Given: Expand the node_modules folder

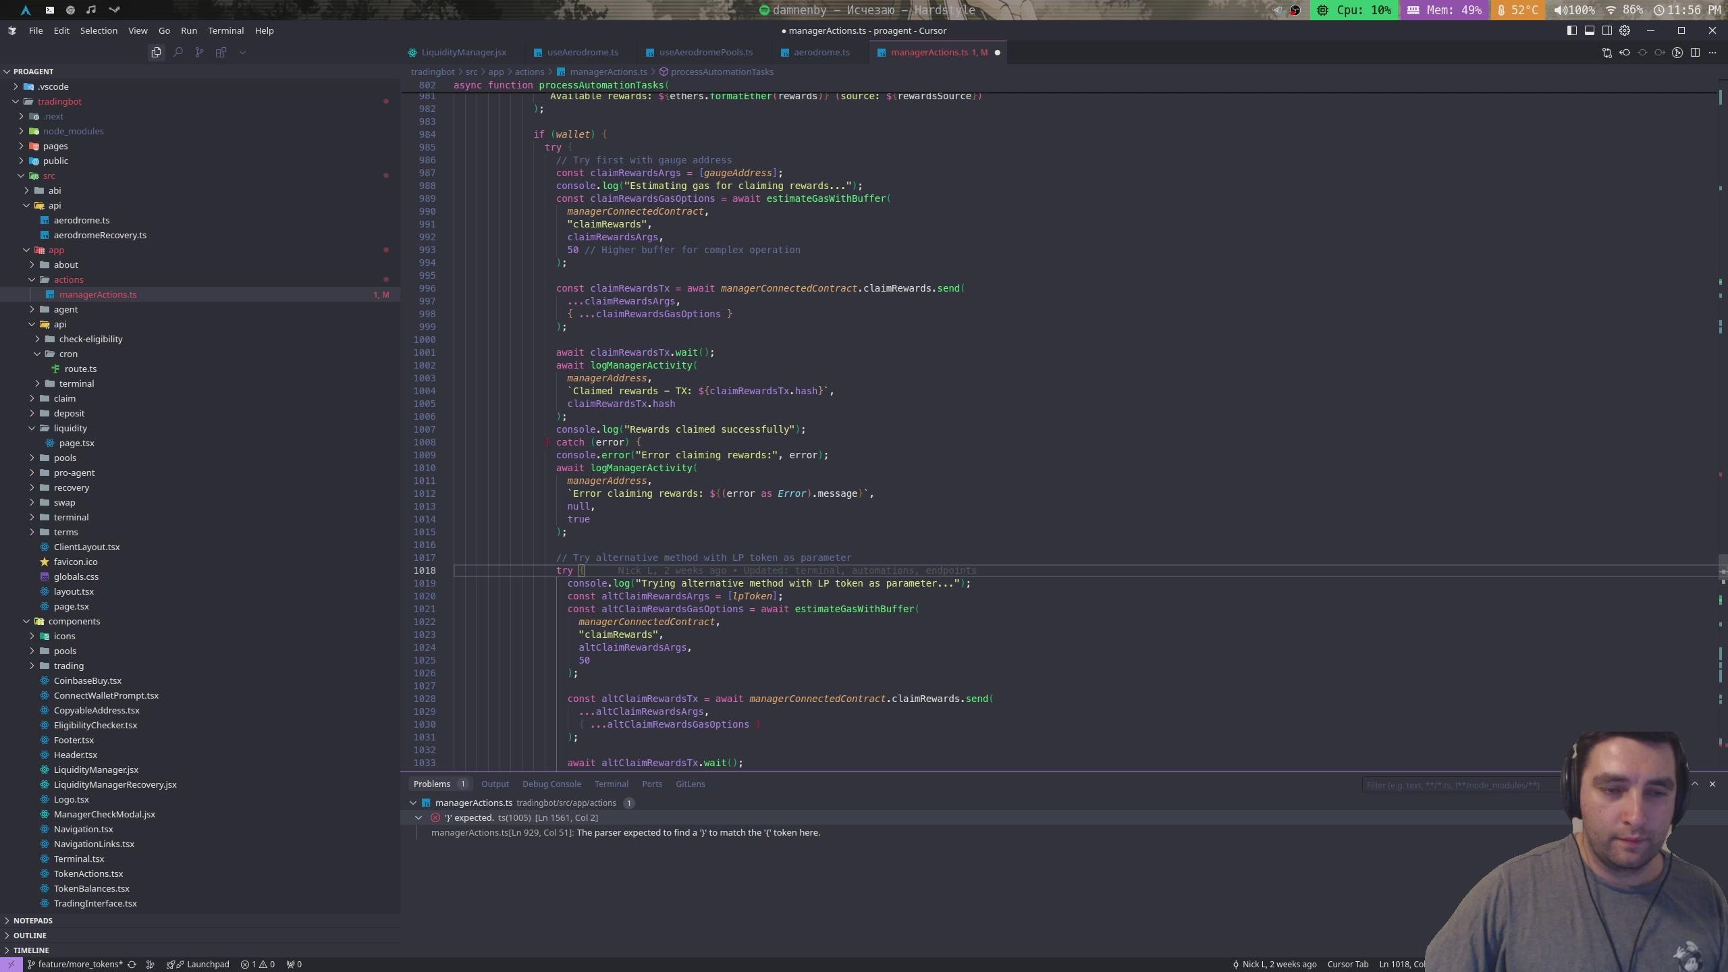Looking at the screenshot, I should [x=200, y=131].
